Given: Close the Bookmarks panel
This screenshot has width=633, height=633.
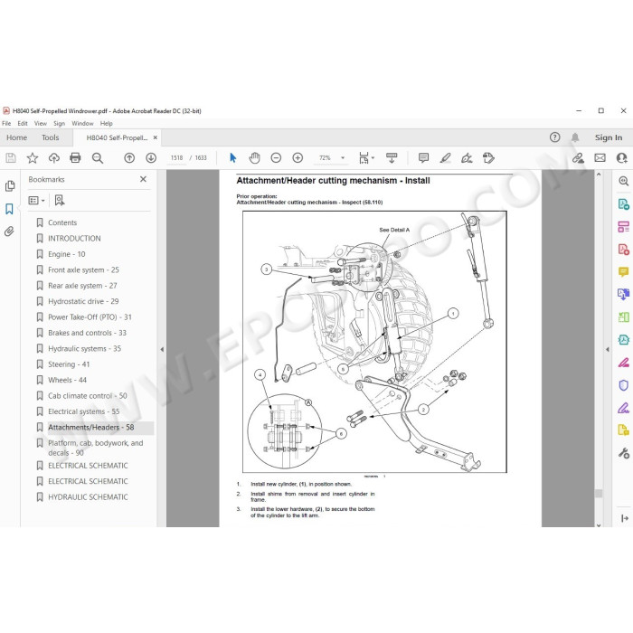Looking at the screenshot, I should pyautogui.click(x=143, y=179).
